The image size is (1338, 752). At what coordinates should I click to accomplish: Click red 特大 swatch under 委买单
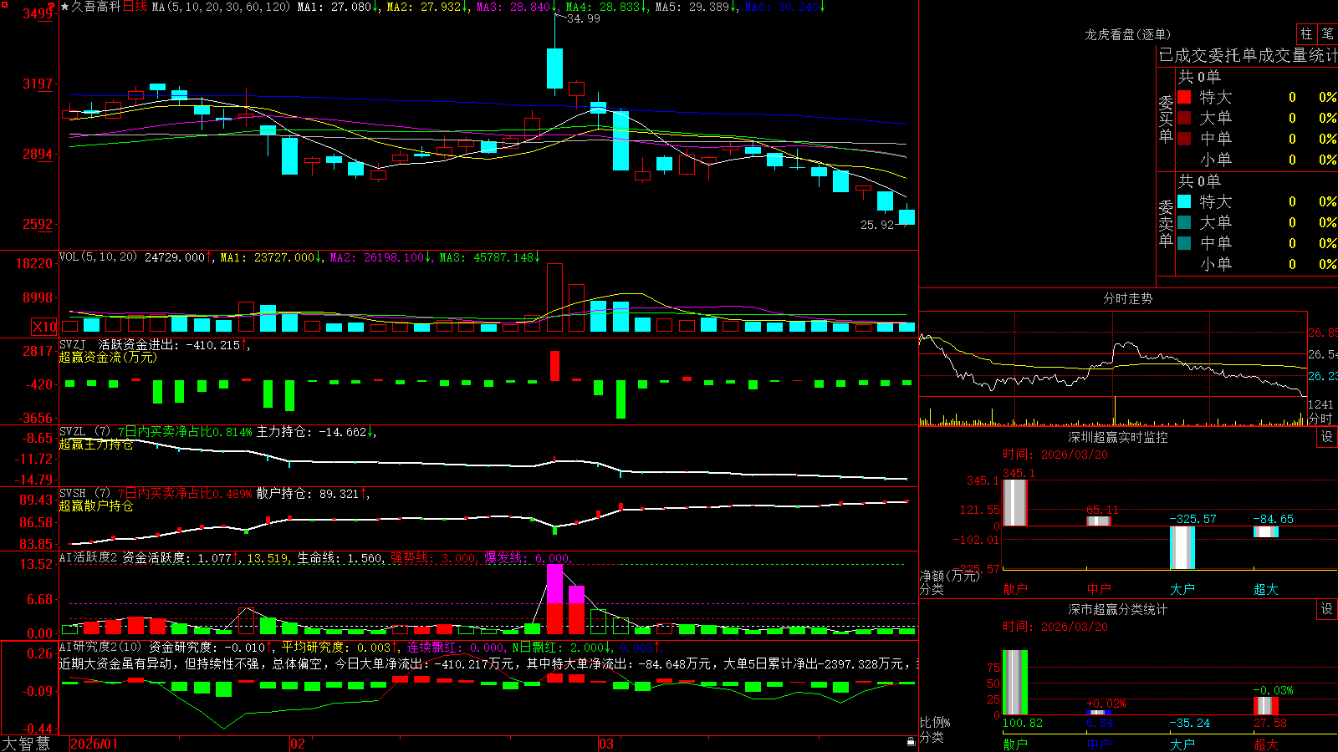pyautogui.click(x=1184, y=97)
